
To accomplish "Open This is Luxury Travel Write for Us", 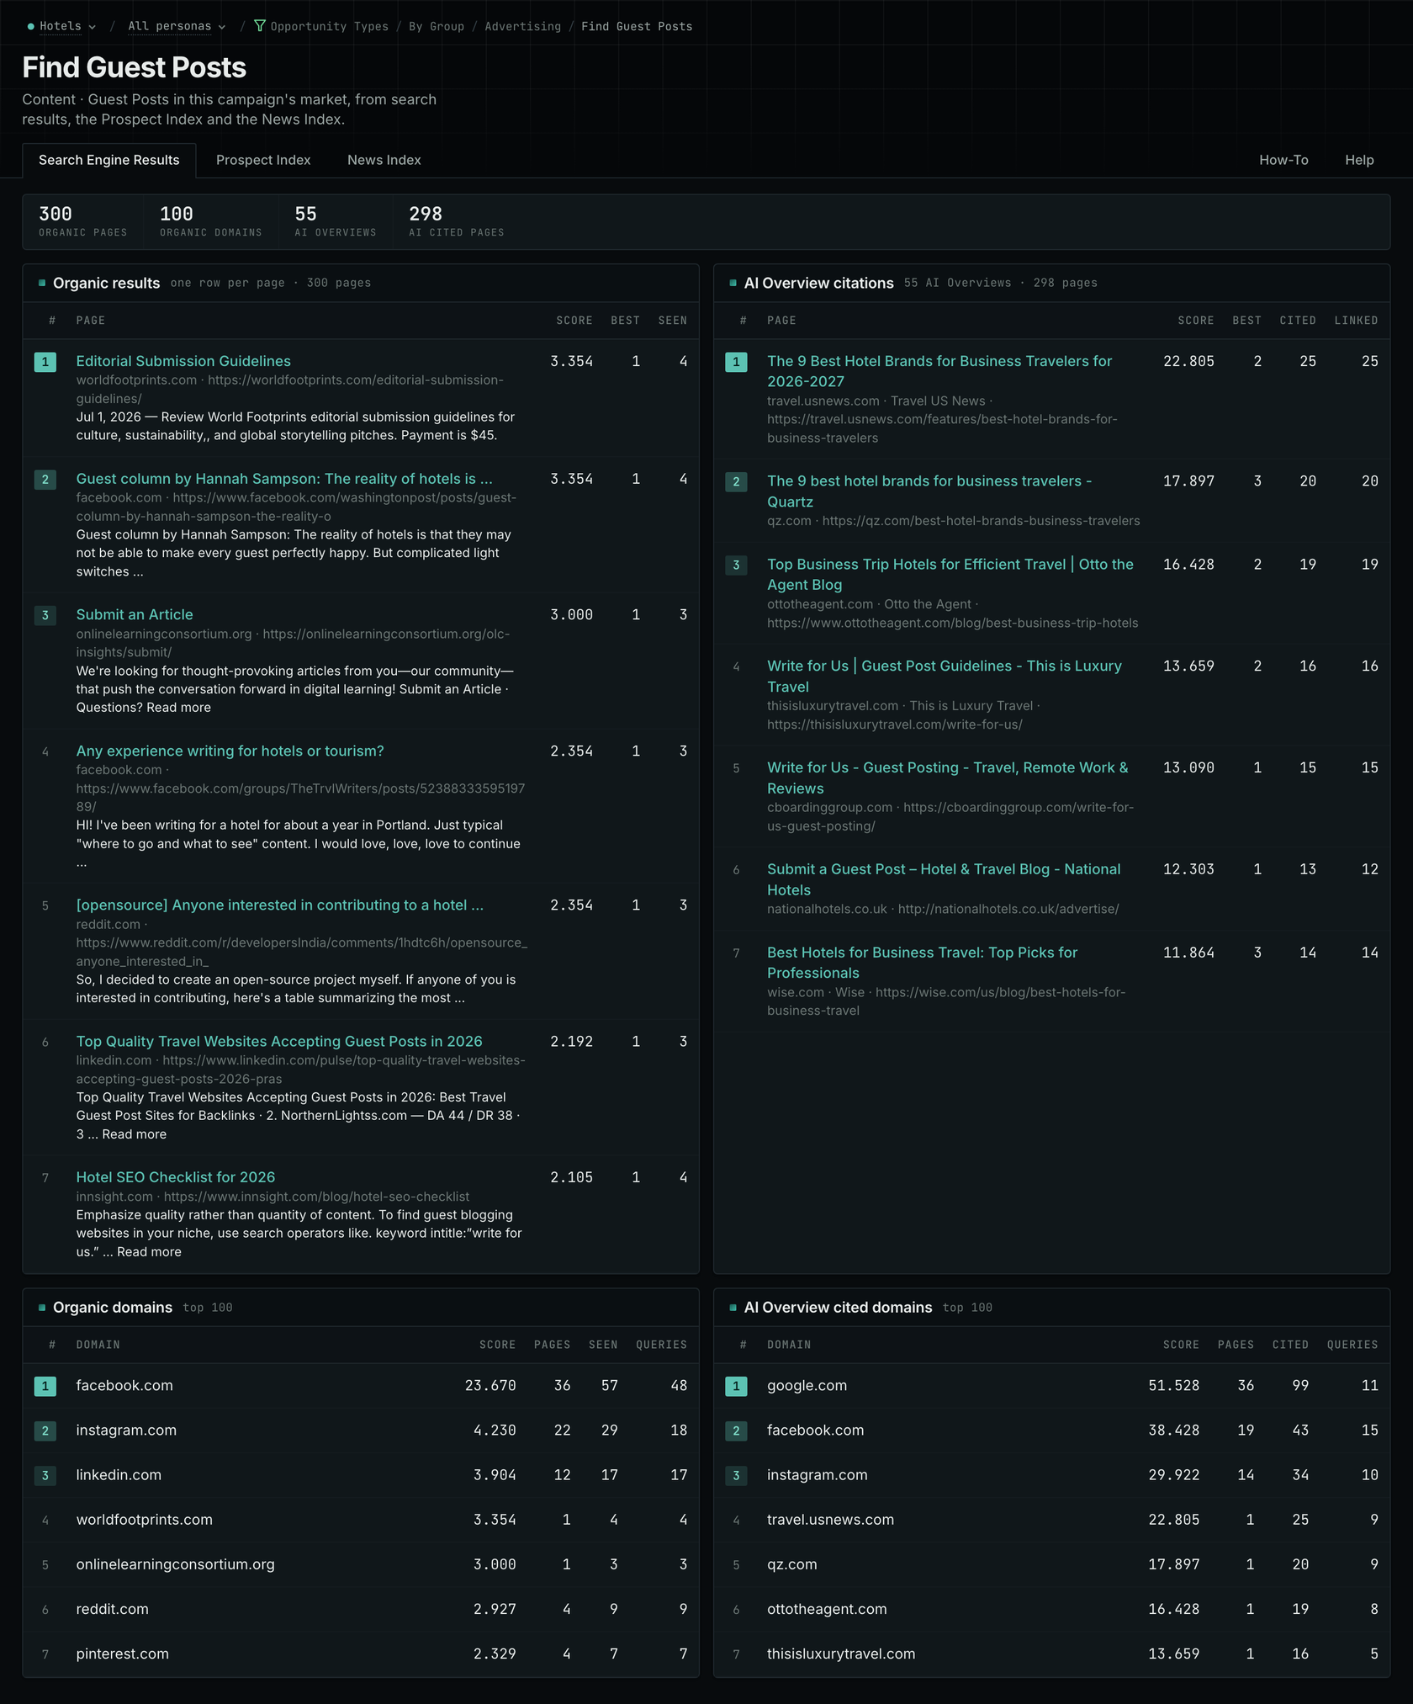I will point(945,677).
